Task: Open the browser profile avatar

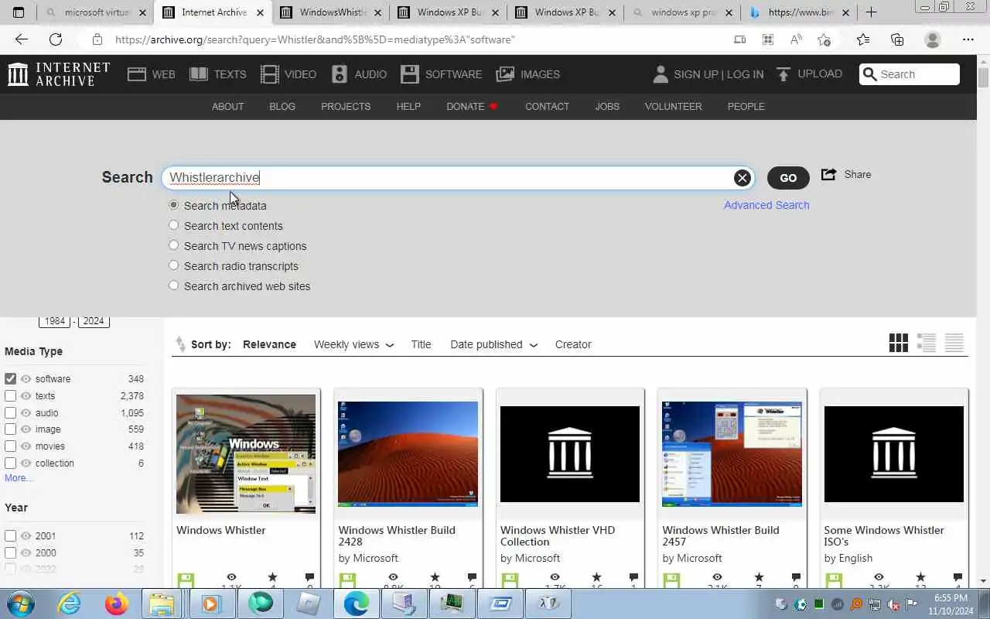Action: [x=933, y=39]
